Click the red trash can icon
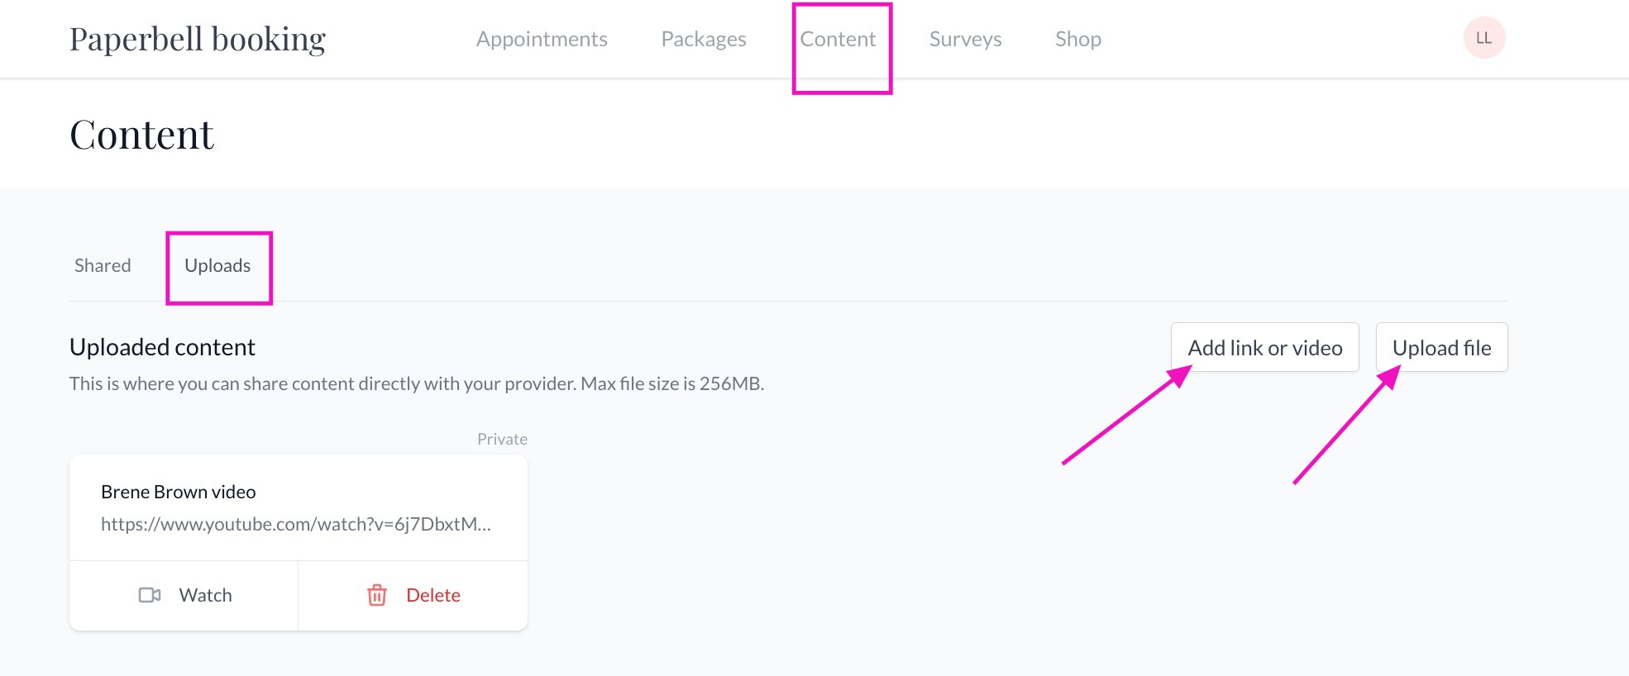Viewport: 1629px width, 676px height. (x=377, y=595)
